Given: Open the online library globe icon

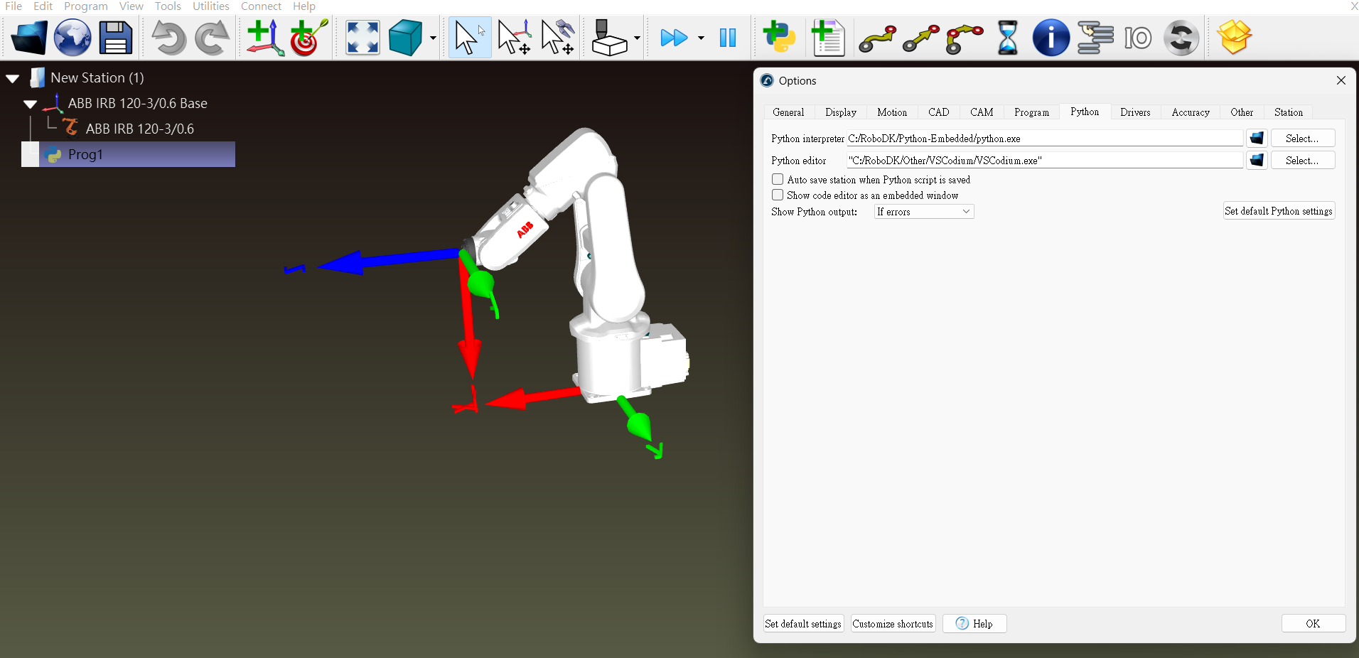Looking at the screenshot, I should [x=72, y=38].
